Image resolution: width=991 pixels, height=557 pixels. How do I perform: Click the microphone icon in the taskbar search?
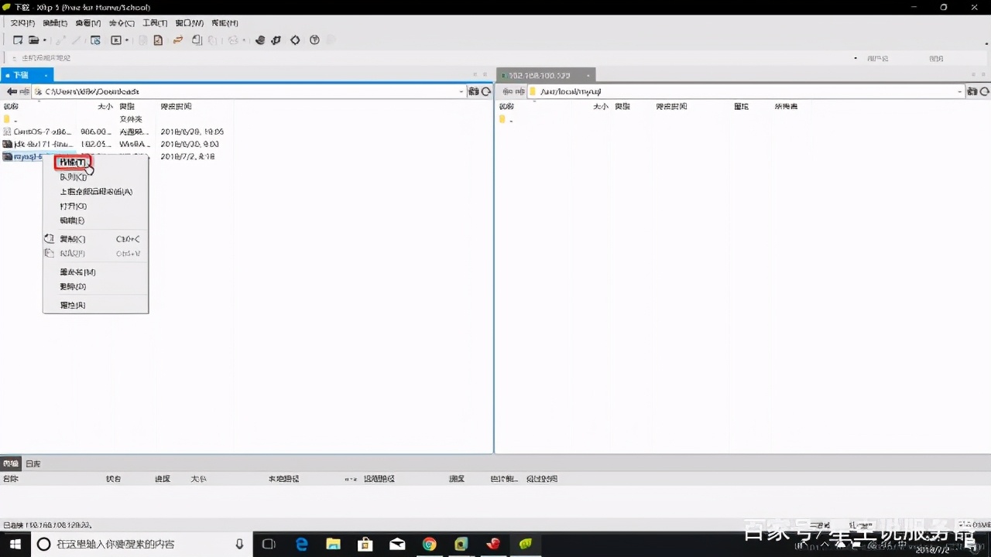coord(240,544)
